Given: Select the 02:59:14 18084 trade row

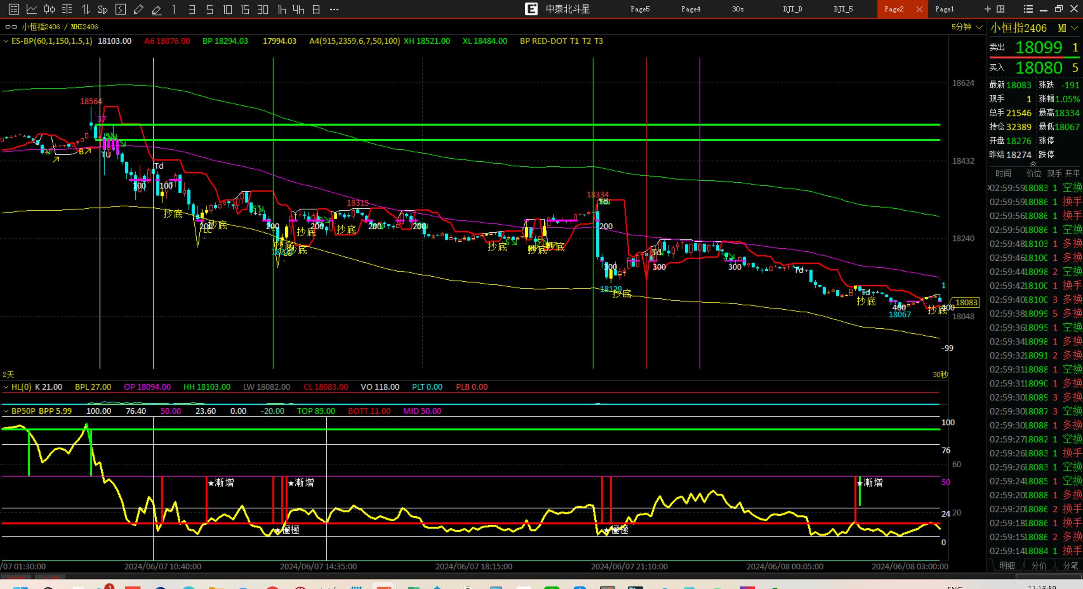Looking at the screenshot, I should 1035,551.
